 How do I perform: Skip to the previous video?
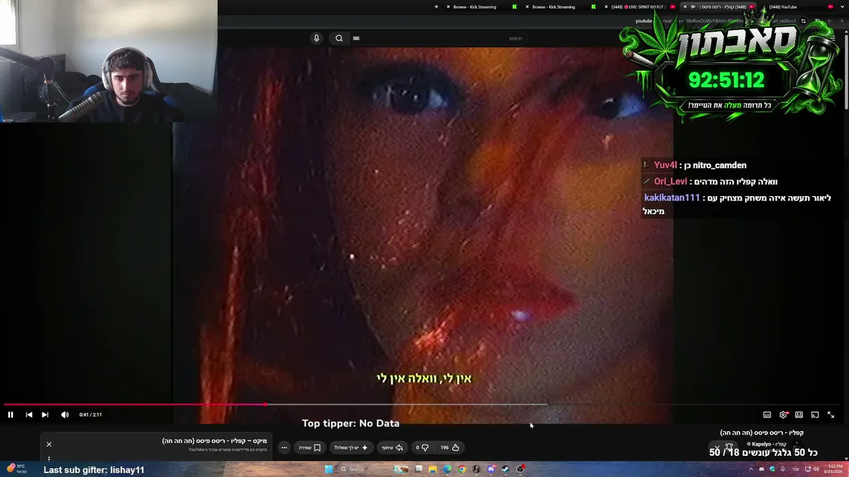pos(29,415)
